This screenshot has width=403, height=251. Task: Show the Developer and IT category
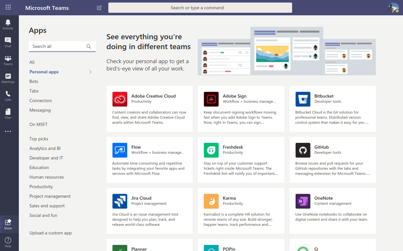tap(46, 158)
